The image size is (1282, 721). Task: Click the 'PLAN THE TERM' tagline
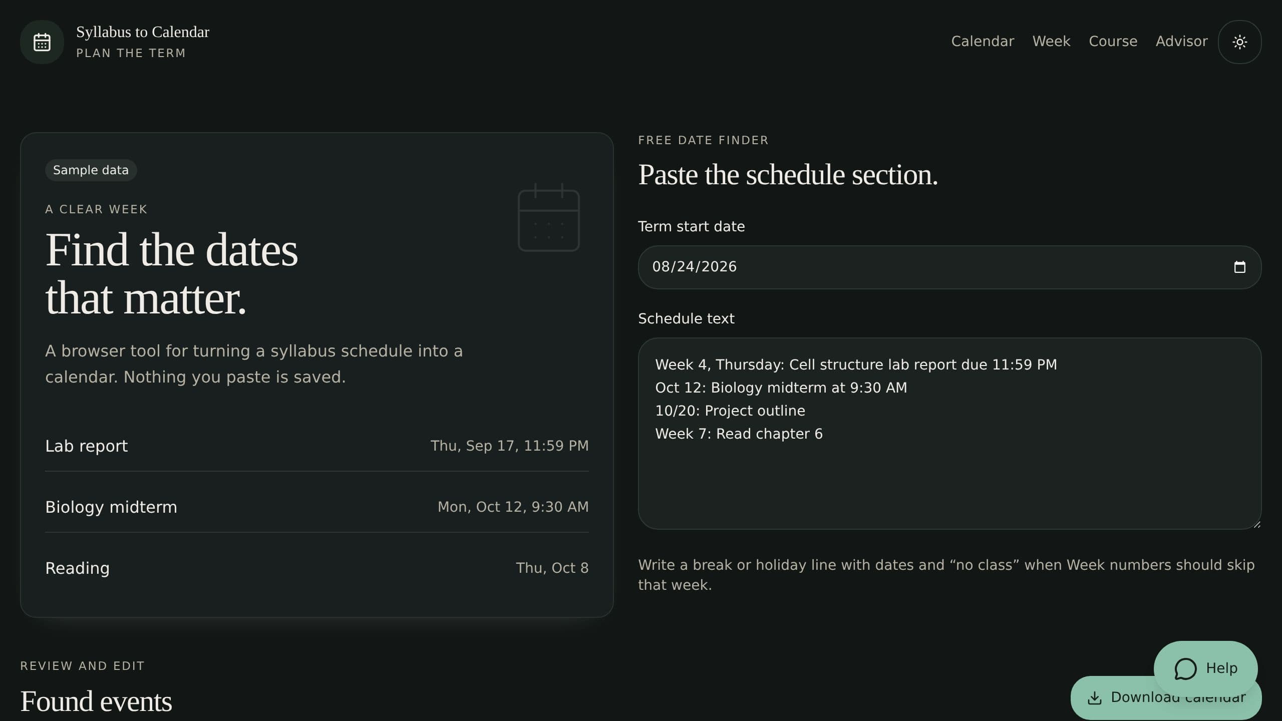(x=131, y=53)
